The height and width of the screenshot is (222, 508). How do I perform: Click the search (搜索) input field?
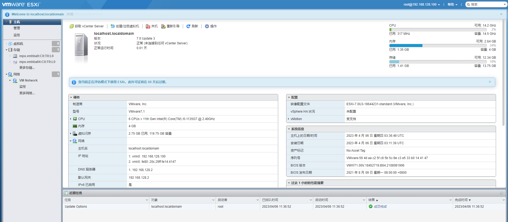[486, 5]
